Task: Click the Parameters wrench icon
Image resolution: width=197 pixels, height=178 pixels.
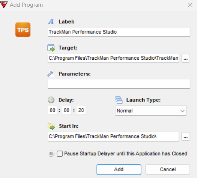Action: [x=51, y=74]
